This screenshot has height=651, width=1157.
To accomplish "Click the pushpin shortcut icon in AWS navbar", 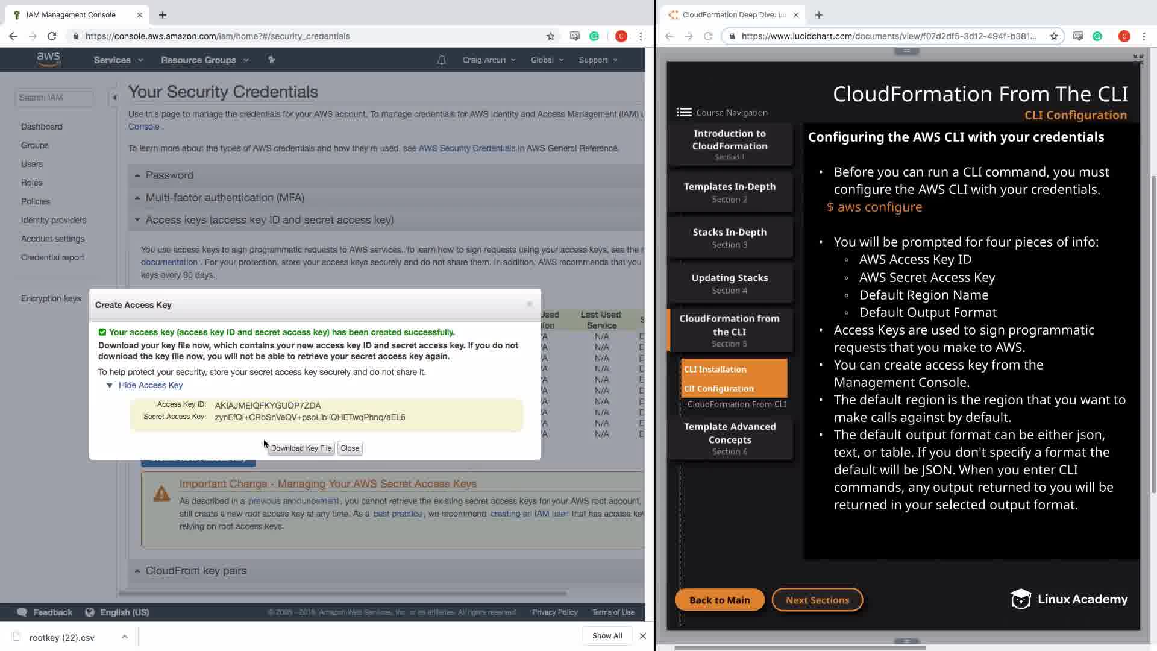I will [271, 60].
